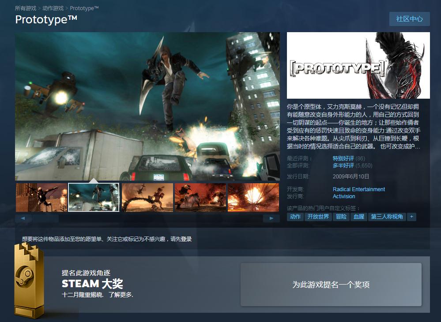Select the highlighted helicopter night screenshot thumbnail

[x=94, y=197]
